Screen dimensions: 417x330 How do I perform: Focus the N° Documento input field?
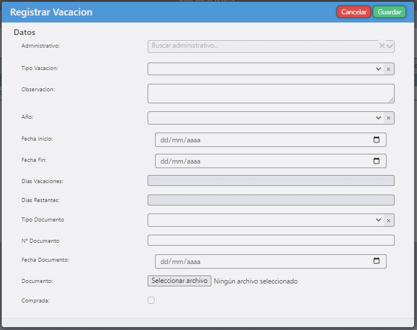pyautogui.click(x=271, y=240)
